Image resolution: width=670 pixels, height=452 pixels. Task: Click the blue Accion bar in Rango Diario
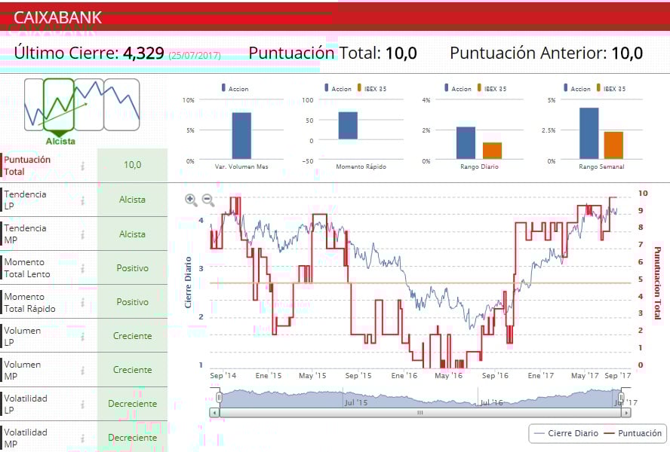tap(466, 143)
